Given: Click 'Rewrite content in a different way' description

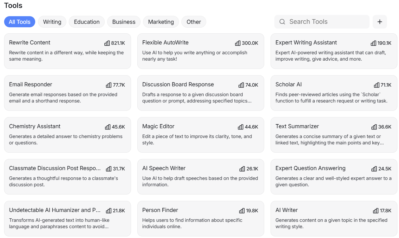Looking at the screenshot, I should 67,56.
